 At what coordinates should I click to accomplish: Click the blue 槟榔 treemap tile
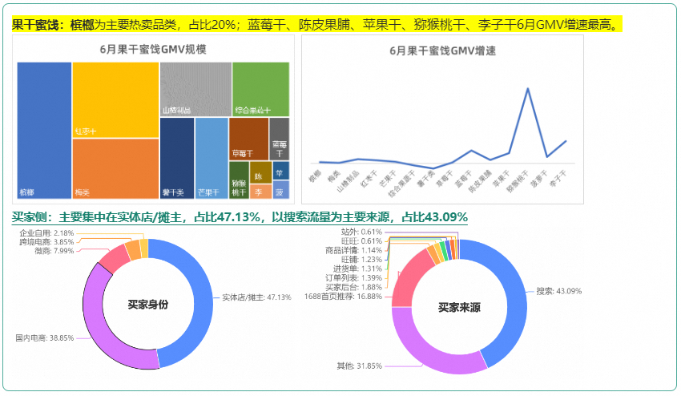tap(44, 130)
